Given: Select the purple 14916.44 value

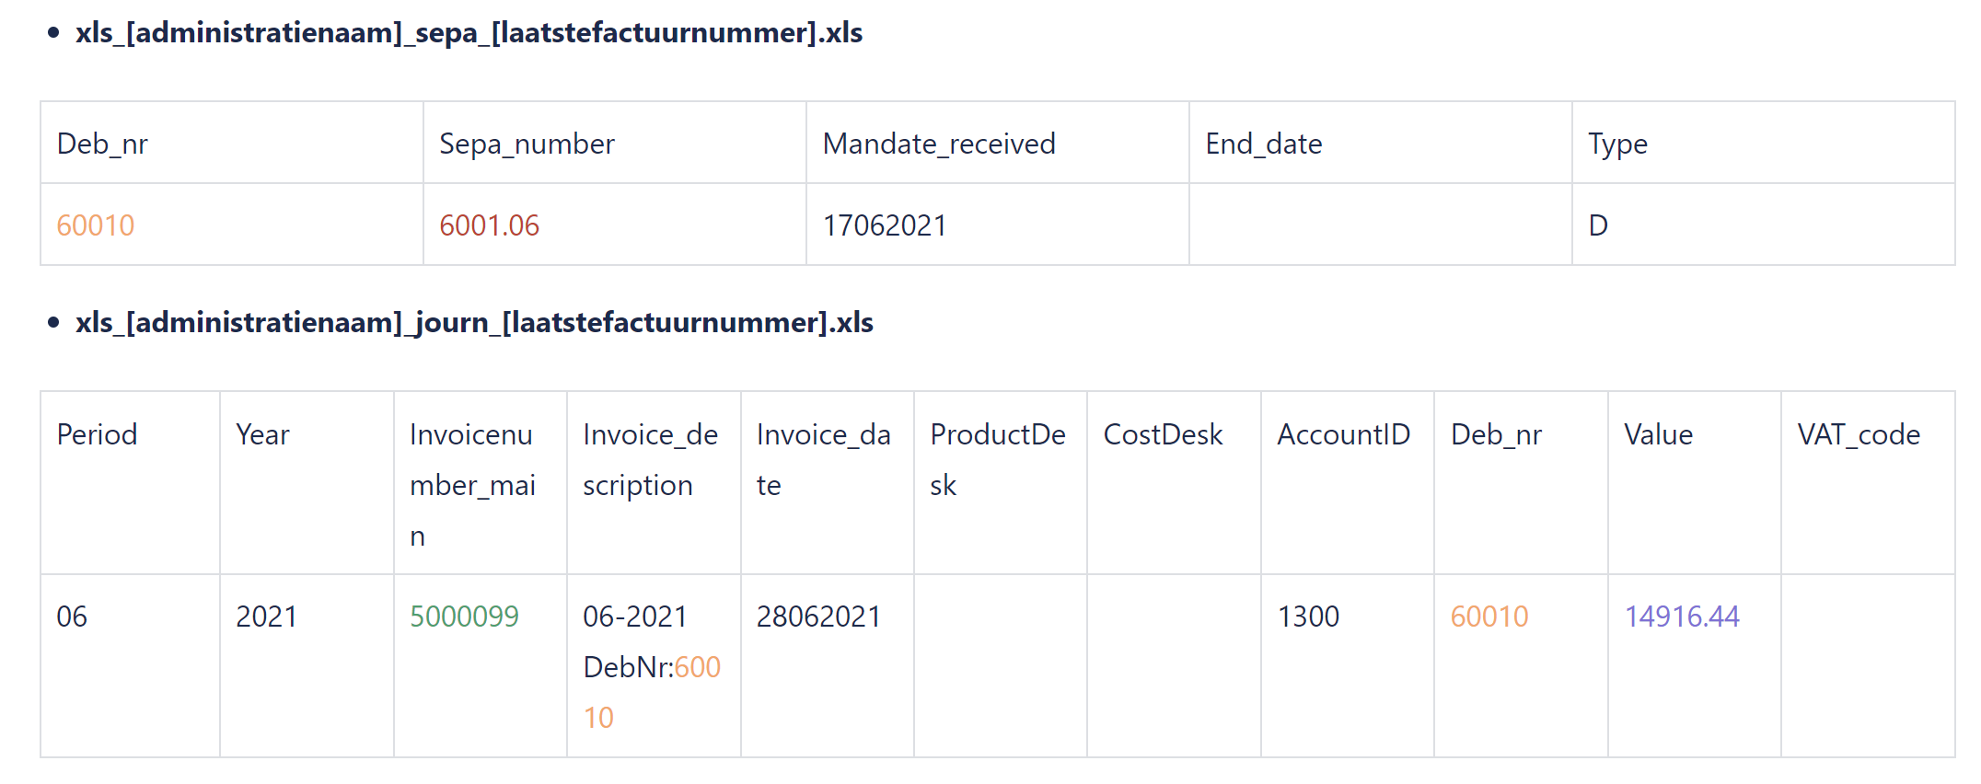Looking at the screenshot, I should click(1682, 617).
